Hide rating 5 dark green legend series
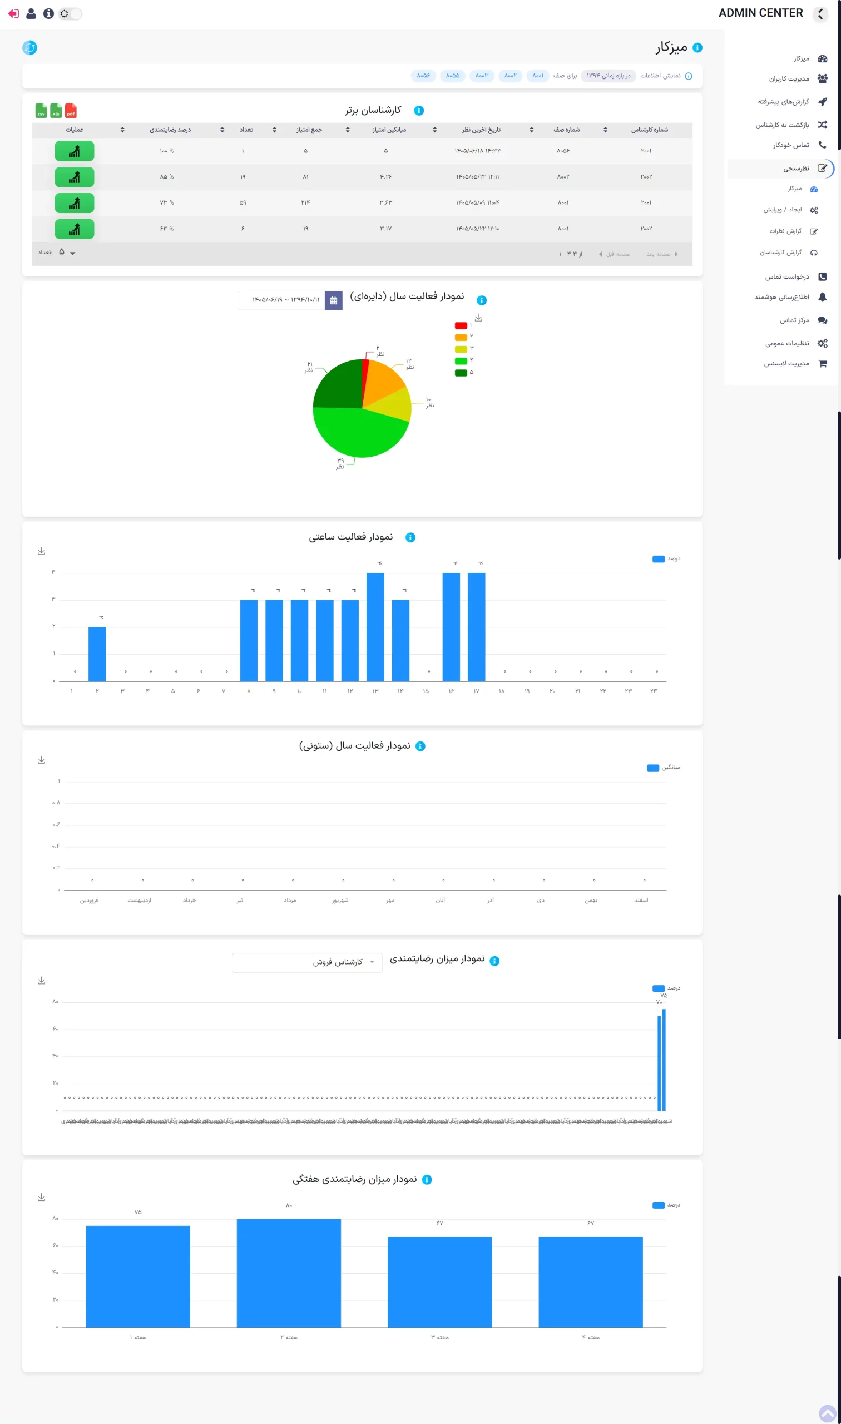841x1424 pixels. pyautogui.click(x=463, y=372)
